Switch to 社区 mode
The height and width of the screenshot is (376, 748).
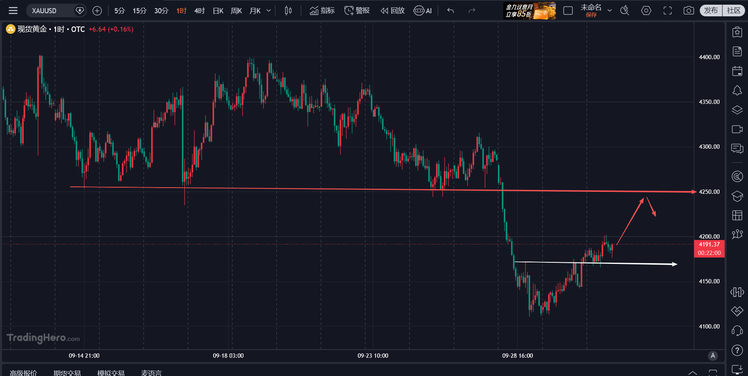[x=734, y=11]
